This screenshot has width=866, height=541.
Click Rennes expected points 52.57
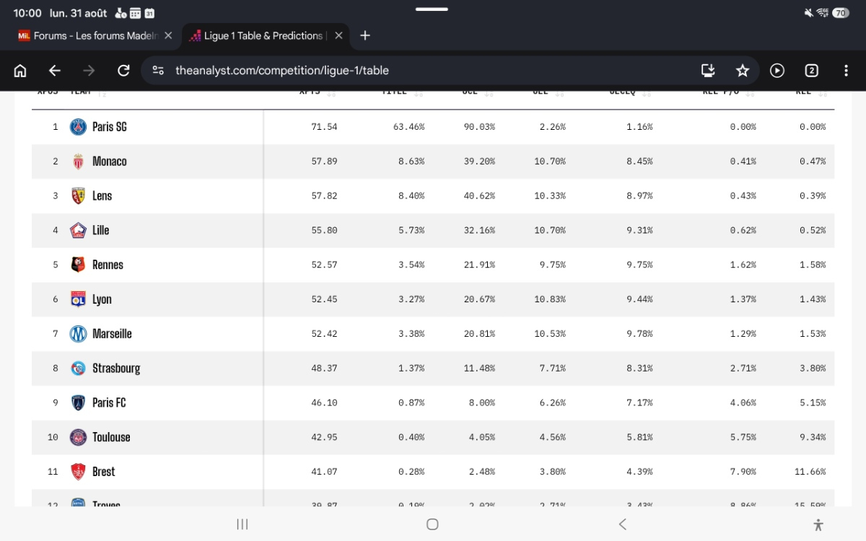[x=324, y=265]
